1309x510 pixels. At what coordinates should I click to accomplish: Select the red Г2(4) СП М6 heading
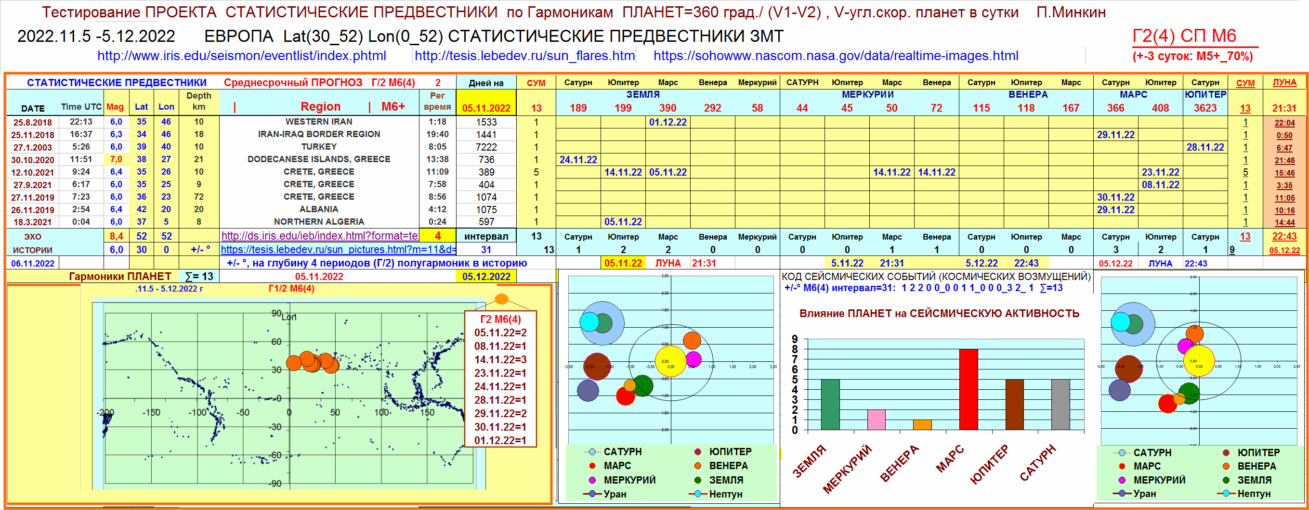click(1184, 36)
